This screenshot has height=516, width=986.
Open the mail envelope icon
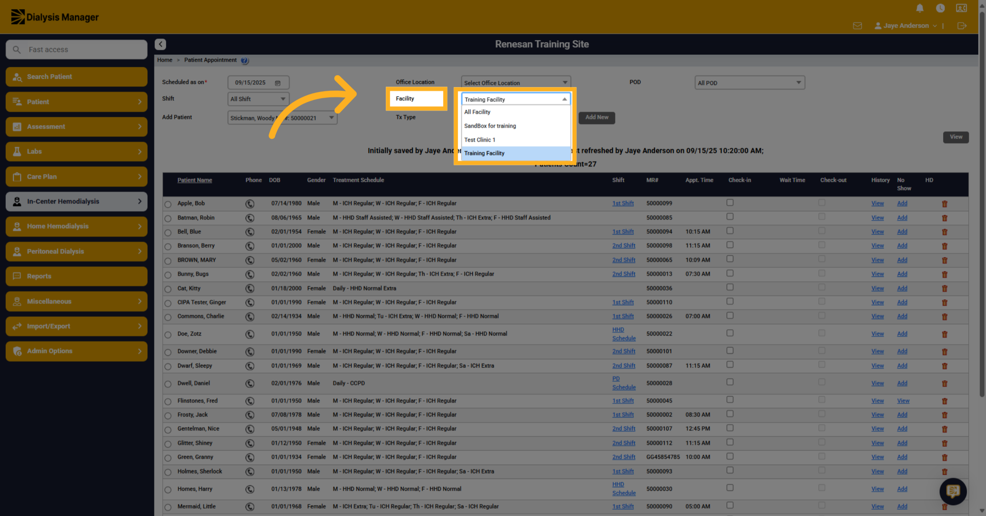coord(857,25)
